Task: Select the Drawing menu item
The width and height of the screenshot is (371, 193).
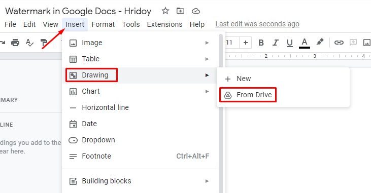Action: [x=140, y=75]
